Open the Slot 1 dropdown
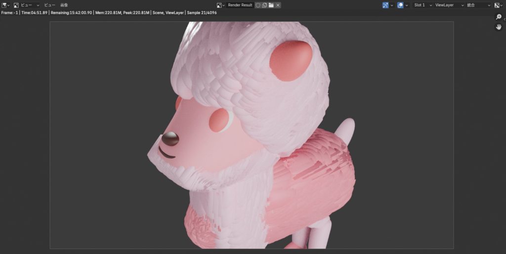This screenshot has width=506, height=254. click(422, 5)
